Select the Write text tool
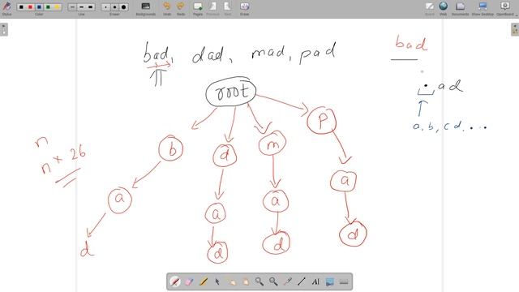The height and width of the screenshot is (292, 519). (315, 281)
